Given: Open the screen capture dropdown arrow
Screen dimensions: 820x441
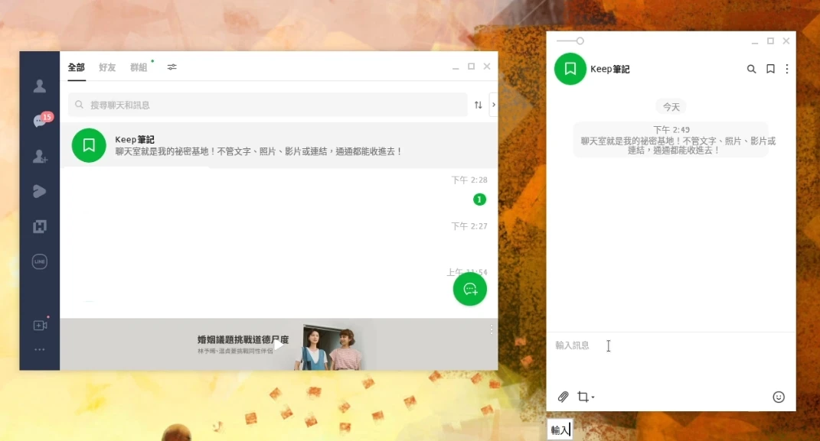Looking at the screenshot, I should [593, 397].
